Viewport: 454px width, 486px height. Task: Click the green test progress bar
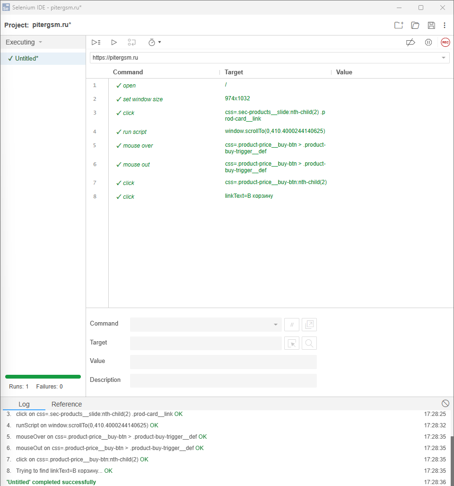(43, 377)
